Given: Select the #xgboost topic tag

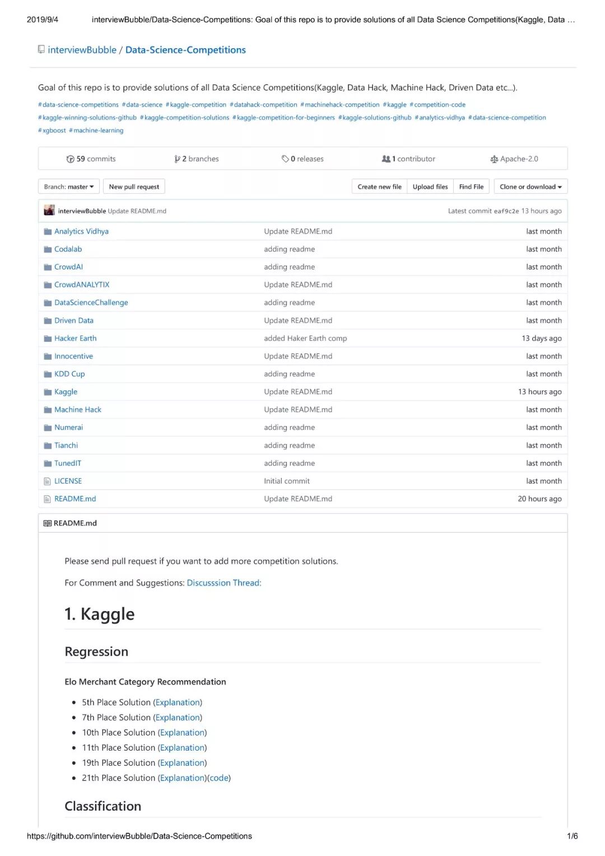Looking at the screenshot, I should pyautogui.click(x=52, y=131).
